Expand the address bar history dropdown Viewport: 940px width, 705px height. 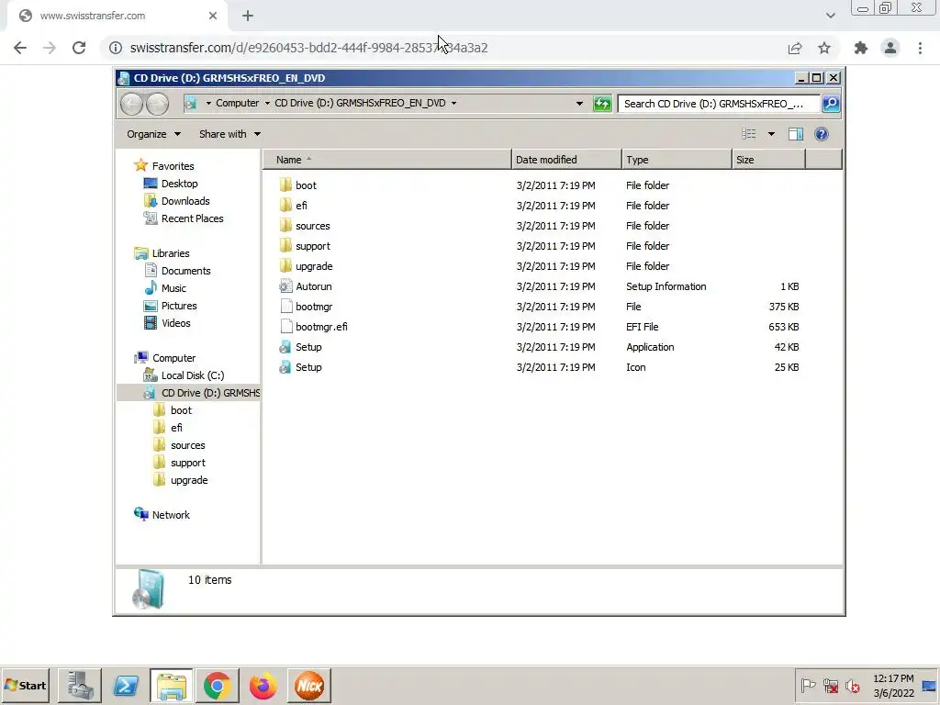coord(579,104)
